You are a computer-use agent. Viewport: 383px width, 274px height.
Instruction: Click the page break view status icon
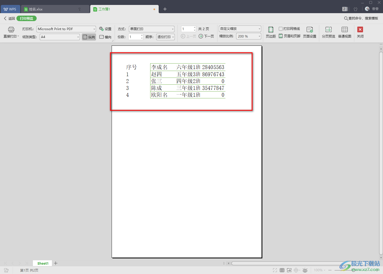point(289,270)
